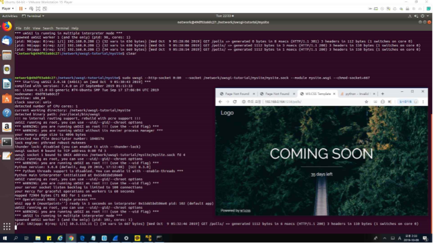
Task: Switch to the python - Invalid tab
Action: click(357, 94)
